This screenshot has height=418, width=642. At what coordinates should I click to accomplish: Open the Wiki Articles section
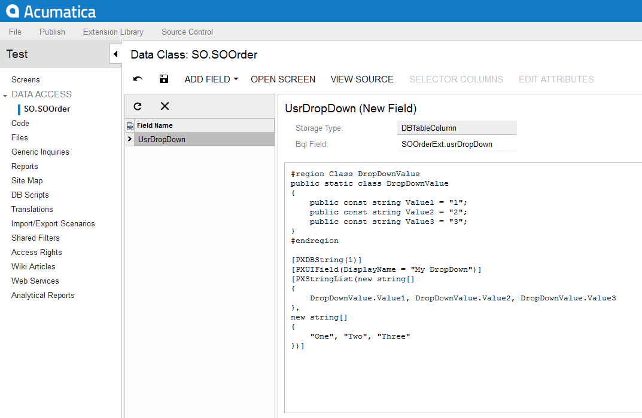coord(33,266)
